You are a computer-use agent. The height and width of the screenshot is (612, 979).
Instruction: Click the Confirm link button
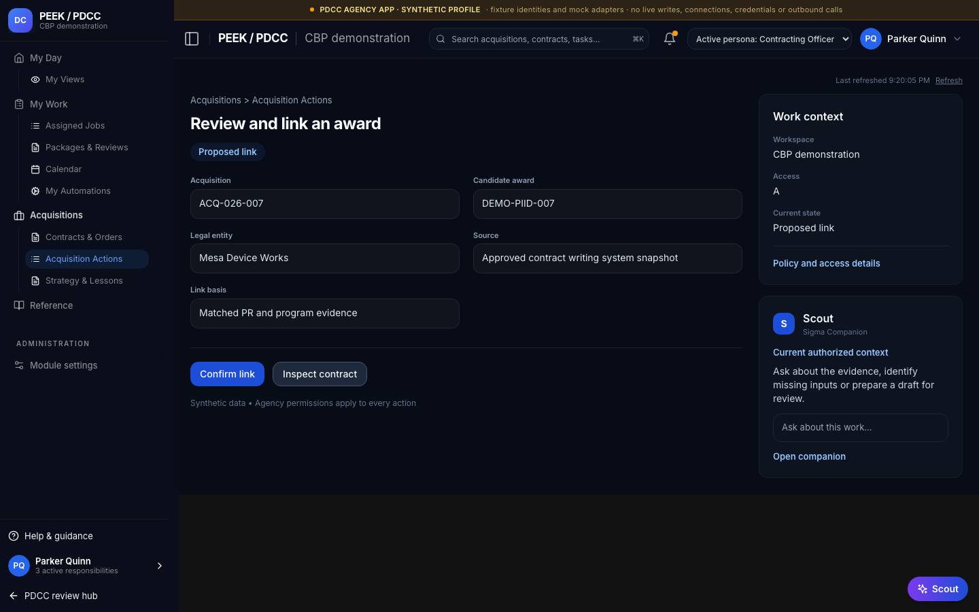(x=227, y=374)
